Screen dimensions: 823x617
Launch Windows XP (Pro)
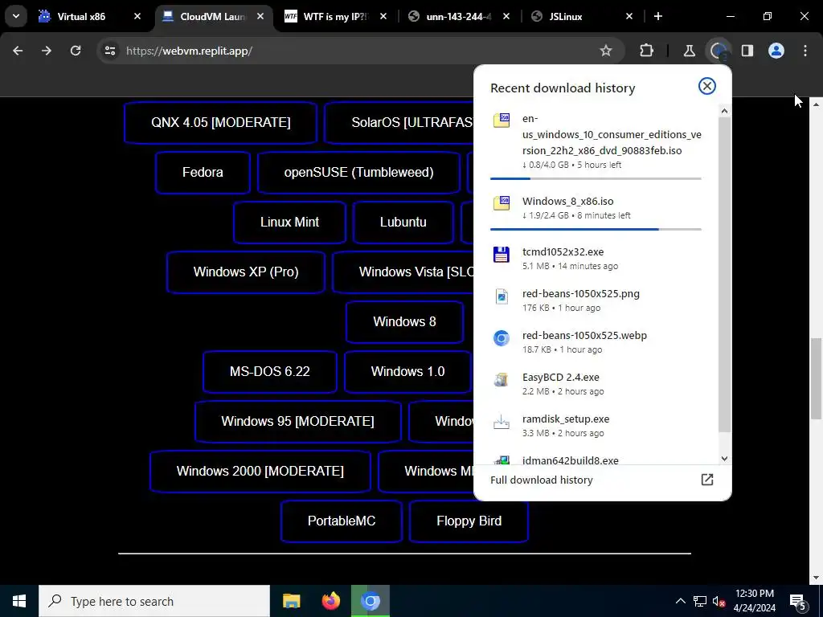coord(246,272)
